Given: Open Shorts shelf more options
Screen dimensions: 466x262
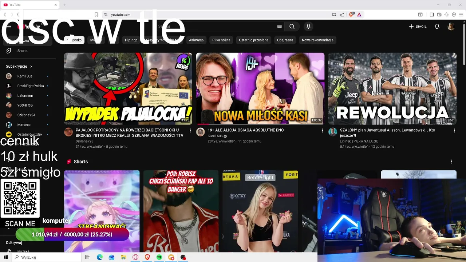Looking at the screenshot, I should tap(451, 162).
